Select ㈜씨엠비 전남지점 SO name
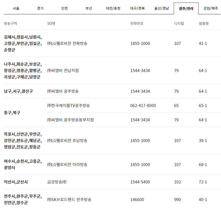Viewport: 221px width, 209px height. click(x=63, y=71)
